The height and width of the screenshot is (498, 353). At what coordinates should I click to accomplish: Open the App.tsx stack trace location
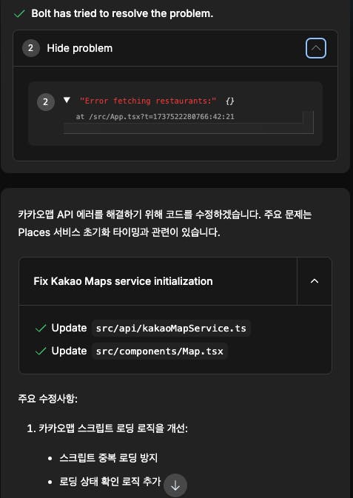[155, 117]
